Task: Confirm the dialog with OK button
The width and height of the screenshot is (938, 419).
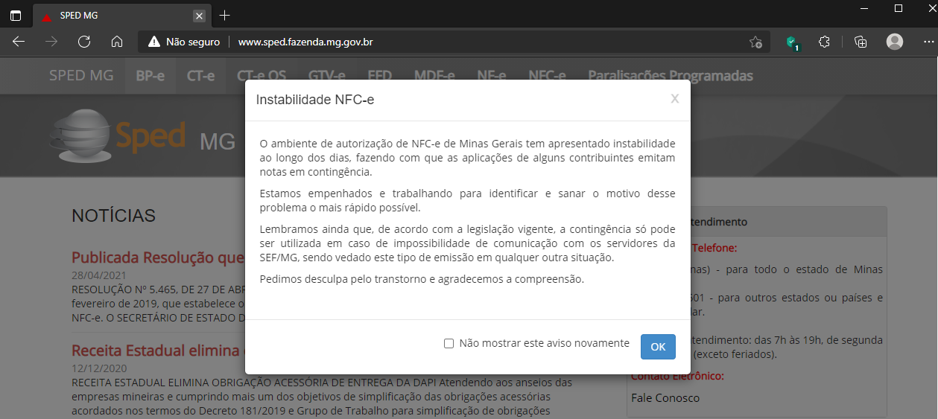Action: tap(658, 347)
